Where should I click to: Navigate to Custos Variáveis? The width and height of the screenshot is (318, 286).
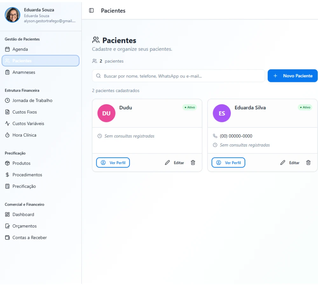[x=41, y=123]
